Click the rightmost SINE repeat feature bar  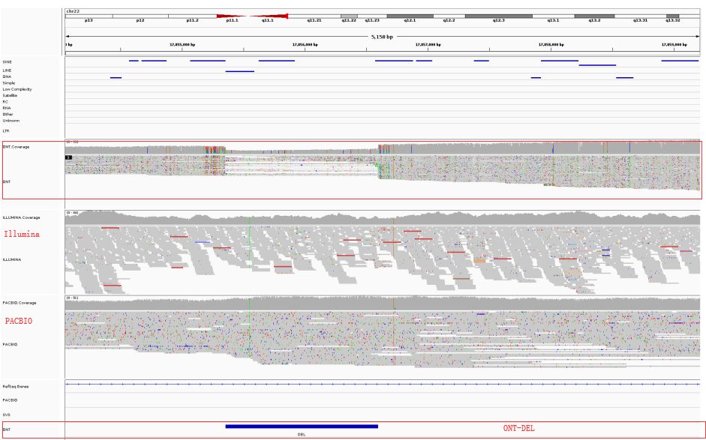pos(680,61)
